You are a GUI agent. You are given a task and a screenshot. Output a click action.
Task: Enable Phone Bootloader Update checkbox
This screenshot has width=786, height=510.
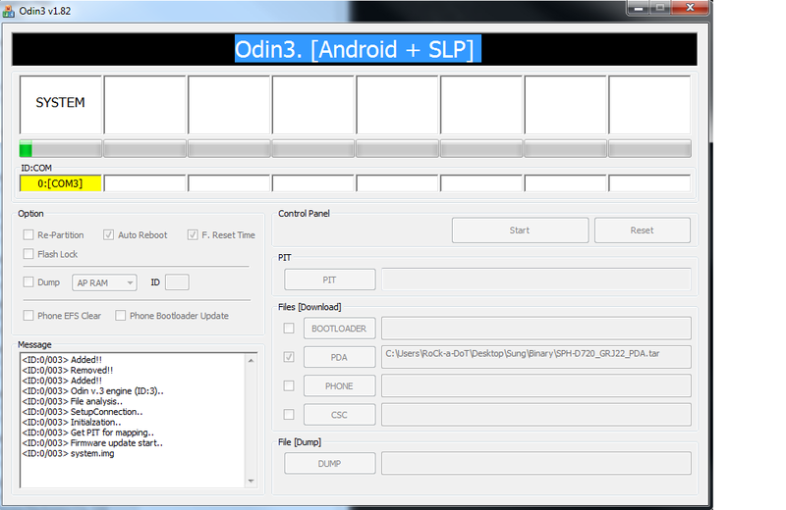(120, 316)
